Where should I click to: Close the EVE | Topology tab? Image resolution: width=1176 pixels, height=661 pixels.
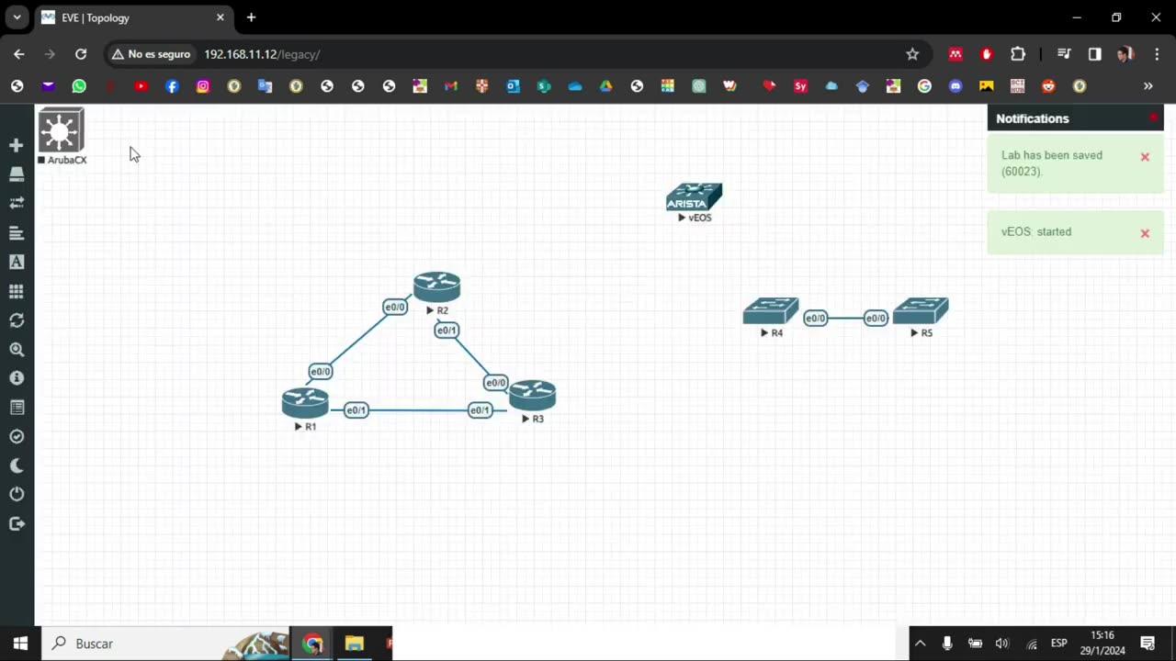(220, 17)
